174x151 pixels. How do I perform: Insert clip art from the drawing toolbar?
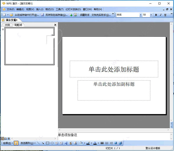pyautogui.click(x=70, y=143)
